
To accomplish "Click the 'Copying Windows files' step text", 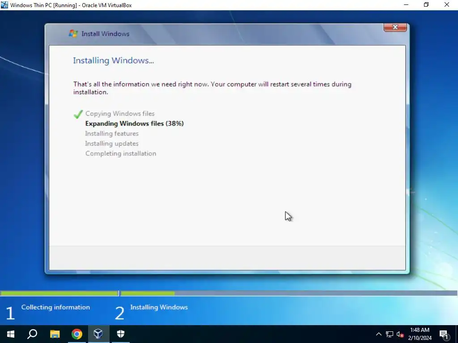I will click(x=120, y=114).
